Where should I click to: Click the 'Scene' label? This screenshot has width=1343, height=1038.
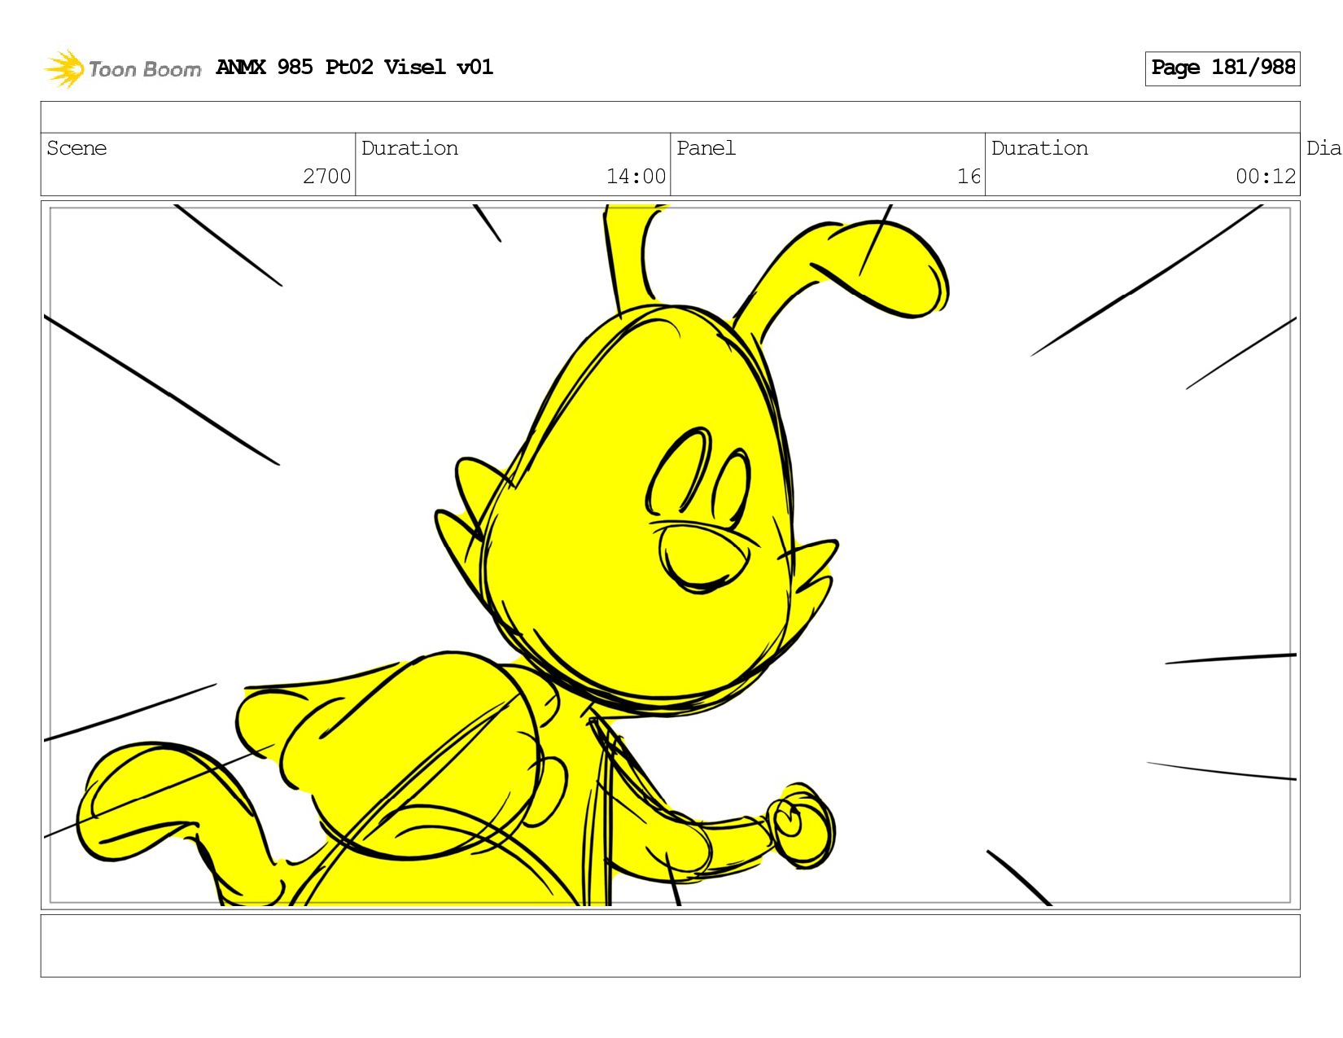77,148
